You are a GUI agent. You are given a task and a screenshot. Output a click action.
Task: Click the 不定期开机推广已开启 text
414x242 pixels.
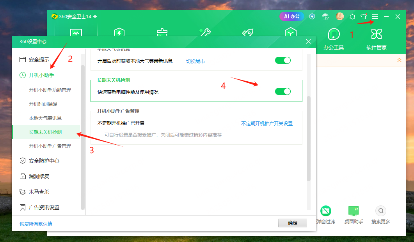(121, 123)
